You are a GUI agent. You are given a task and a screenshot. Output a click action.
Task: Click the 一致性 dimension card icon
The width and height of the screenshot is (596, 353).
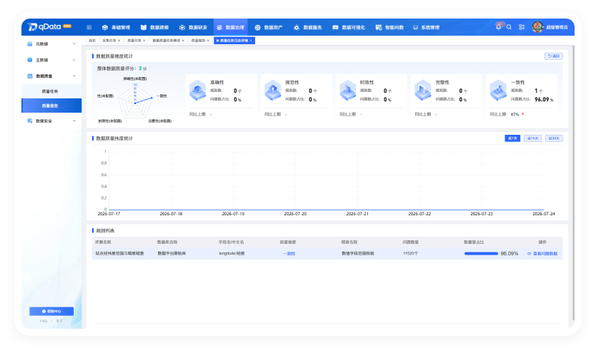[498, 91]
